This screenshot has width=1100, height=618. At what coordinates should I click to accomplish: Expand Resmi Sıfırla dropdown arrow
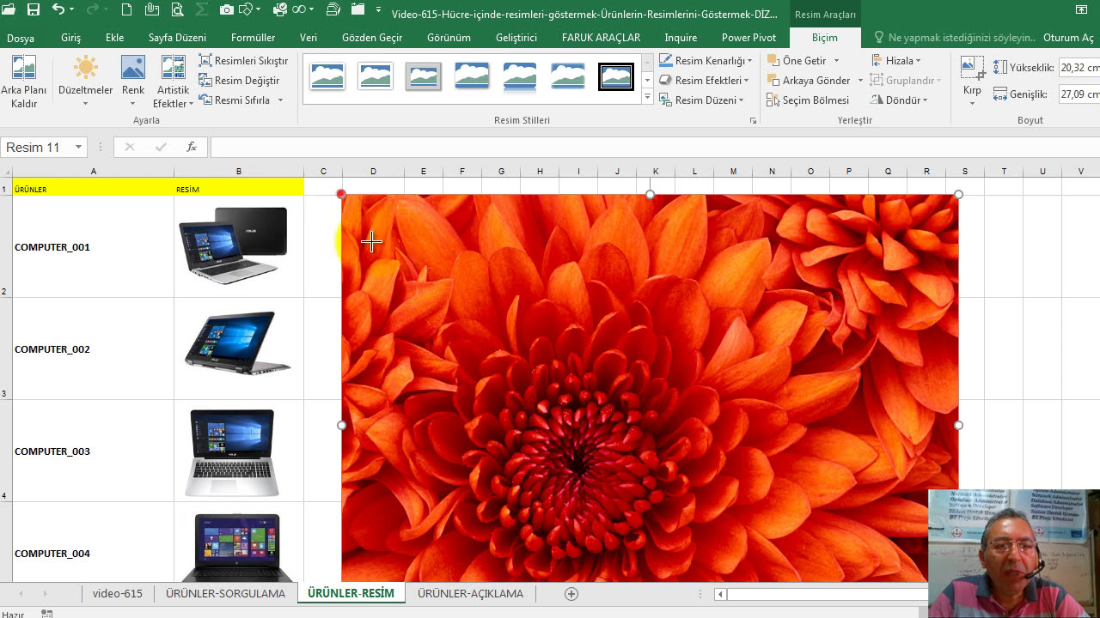[x=279, y=100]
